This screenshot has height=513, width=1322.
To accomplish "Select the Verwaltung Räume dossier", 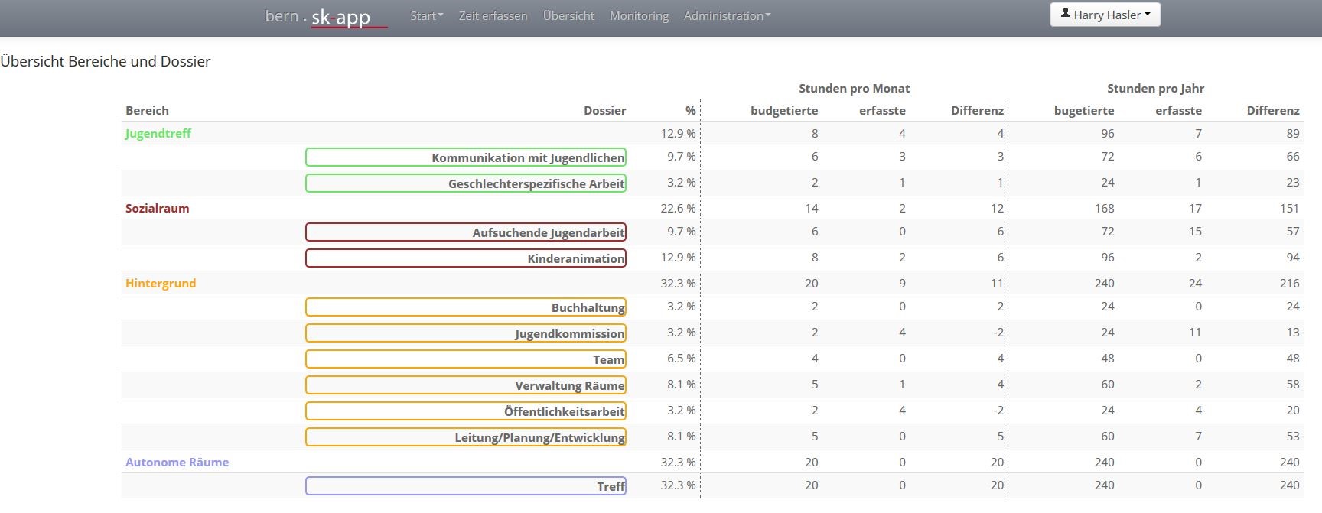I will coord(466,385).
